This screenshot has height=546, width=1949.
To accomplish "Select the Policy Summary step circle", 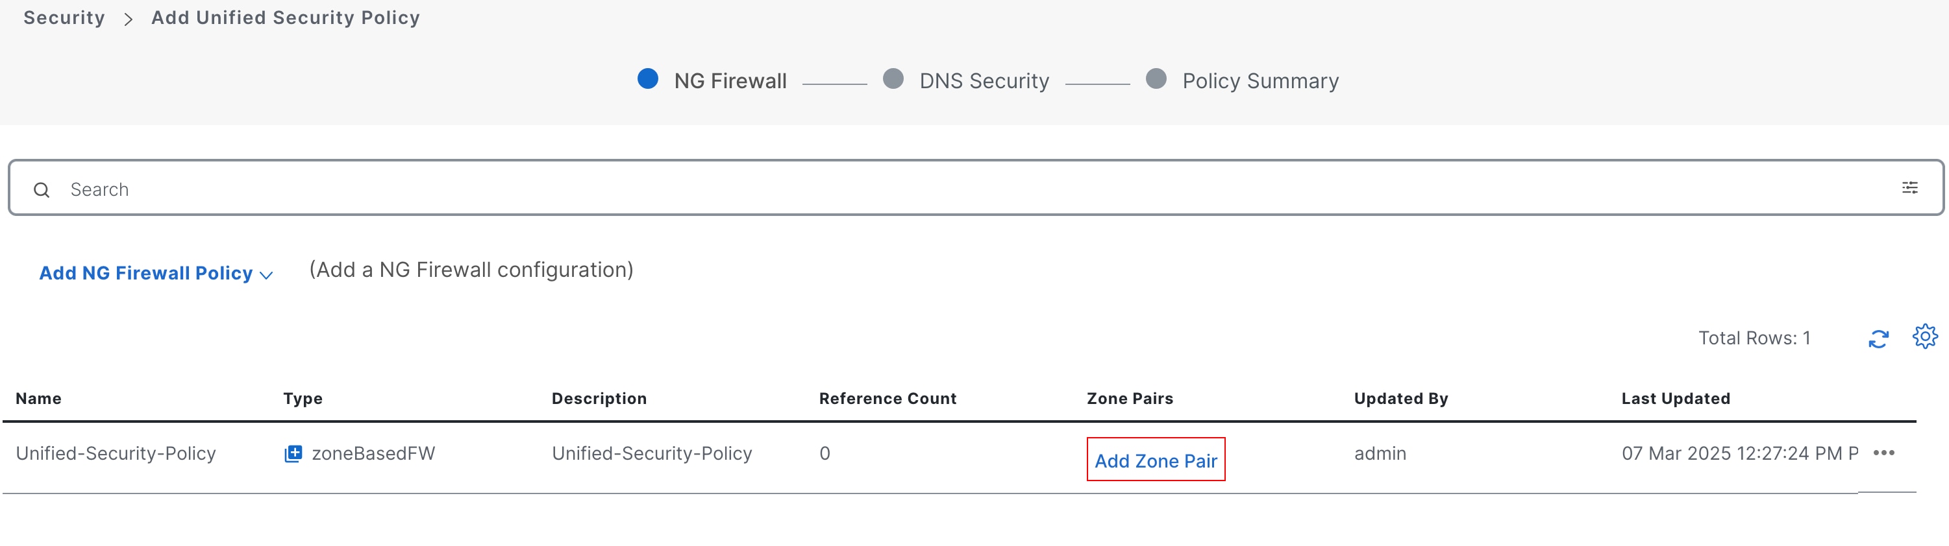I will (x=1156, y=78).
